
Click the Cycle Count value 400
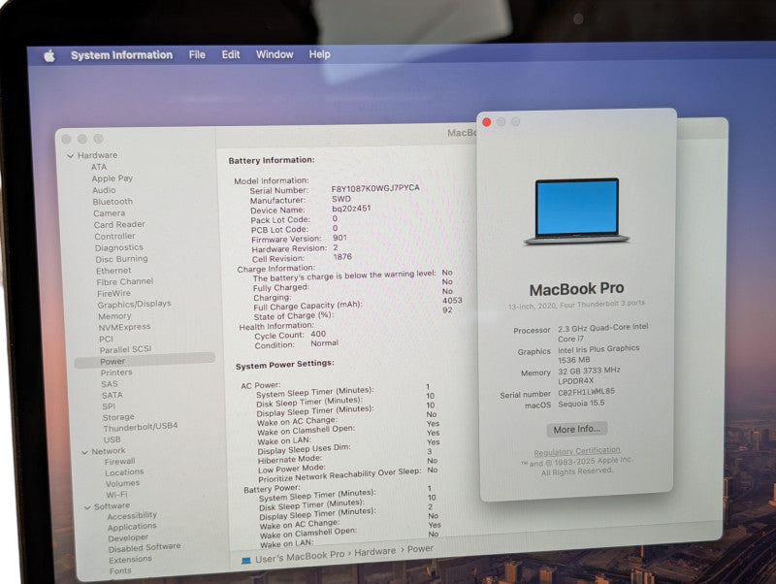click(318, 334)
